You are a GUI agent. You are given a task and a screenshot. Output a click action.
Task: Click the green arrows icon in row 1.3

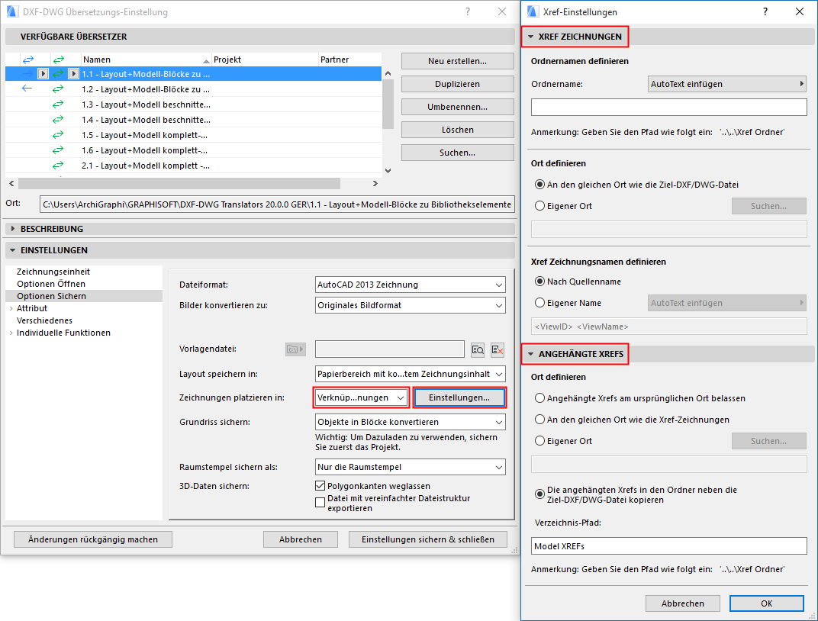coord(58,105)
